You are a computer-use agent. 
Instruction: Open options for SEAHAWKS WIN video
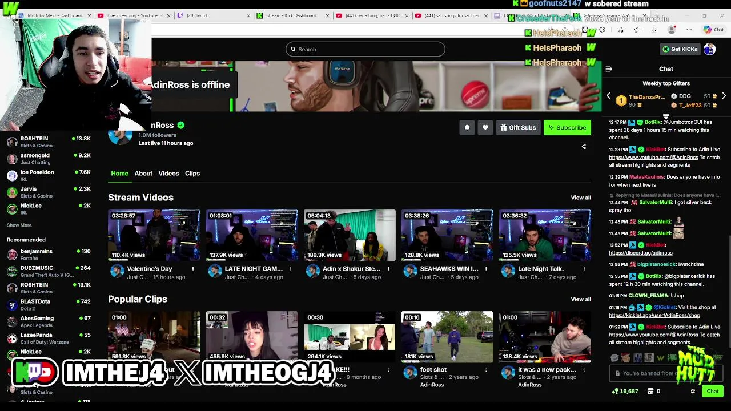pyautogui.click(x=486, y=269)
